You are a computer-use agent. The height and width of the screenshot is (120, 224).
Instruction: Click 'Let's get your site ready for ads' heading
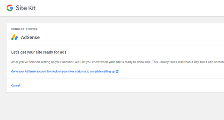click(x=39, y=52)
